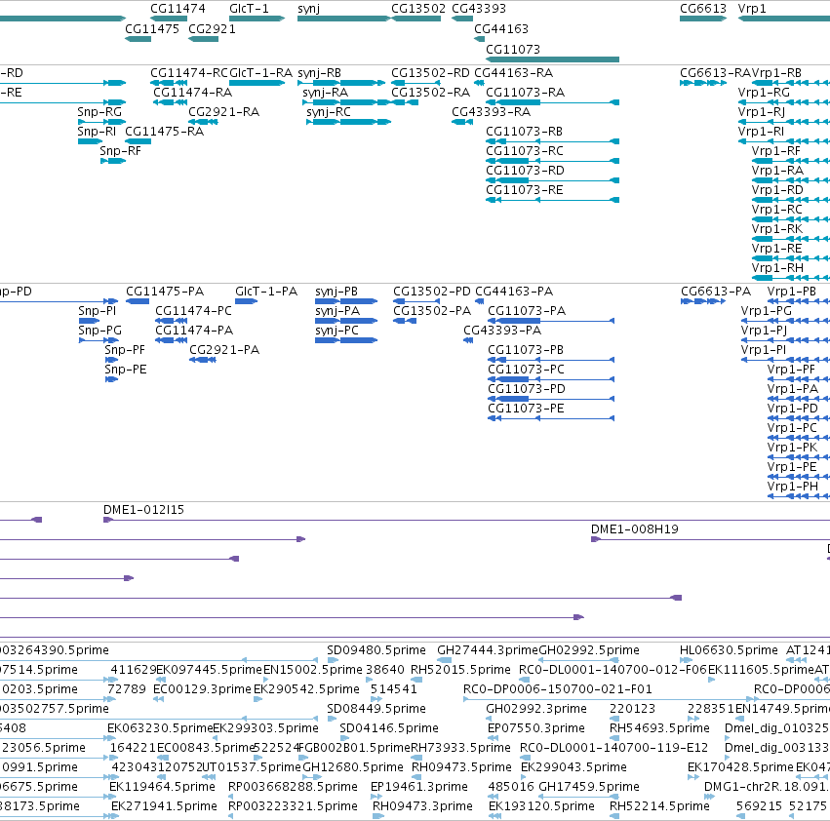
Task: Click the Vrp1-PK protein label
Action: point(792,448)
